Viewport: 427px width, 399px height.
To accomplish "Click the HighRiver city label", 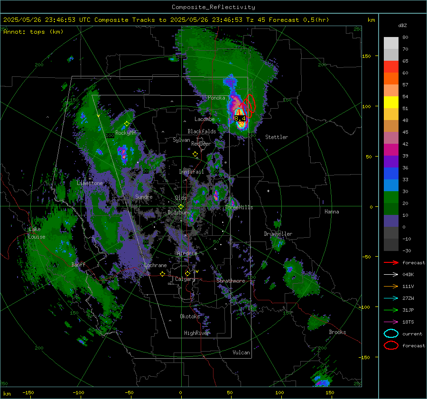I will tap(196, 333).
